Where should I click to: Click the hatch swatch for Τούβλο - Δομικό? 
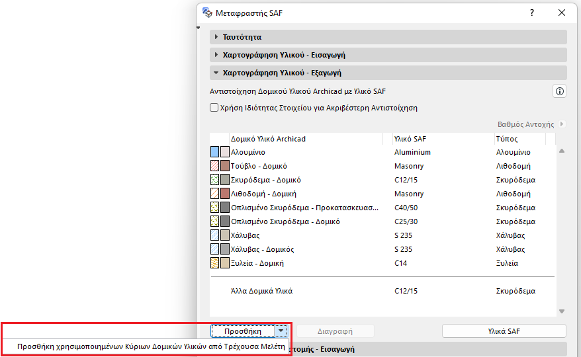(x=214, y=166)
